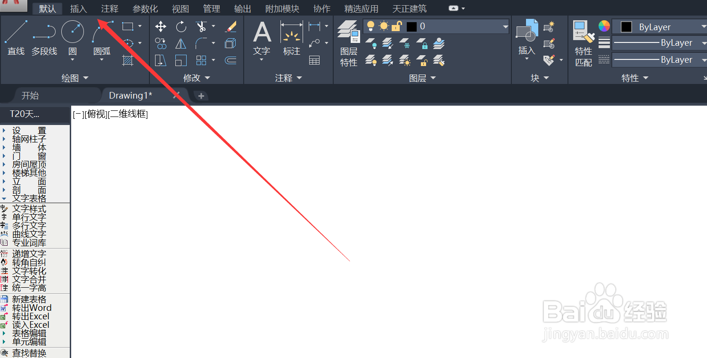This screenshot has height=358, width=707.
Task: Click the Create Block icon
Action: pyautogui.click(x=549, y=27)
